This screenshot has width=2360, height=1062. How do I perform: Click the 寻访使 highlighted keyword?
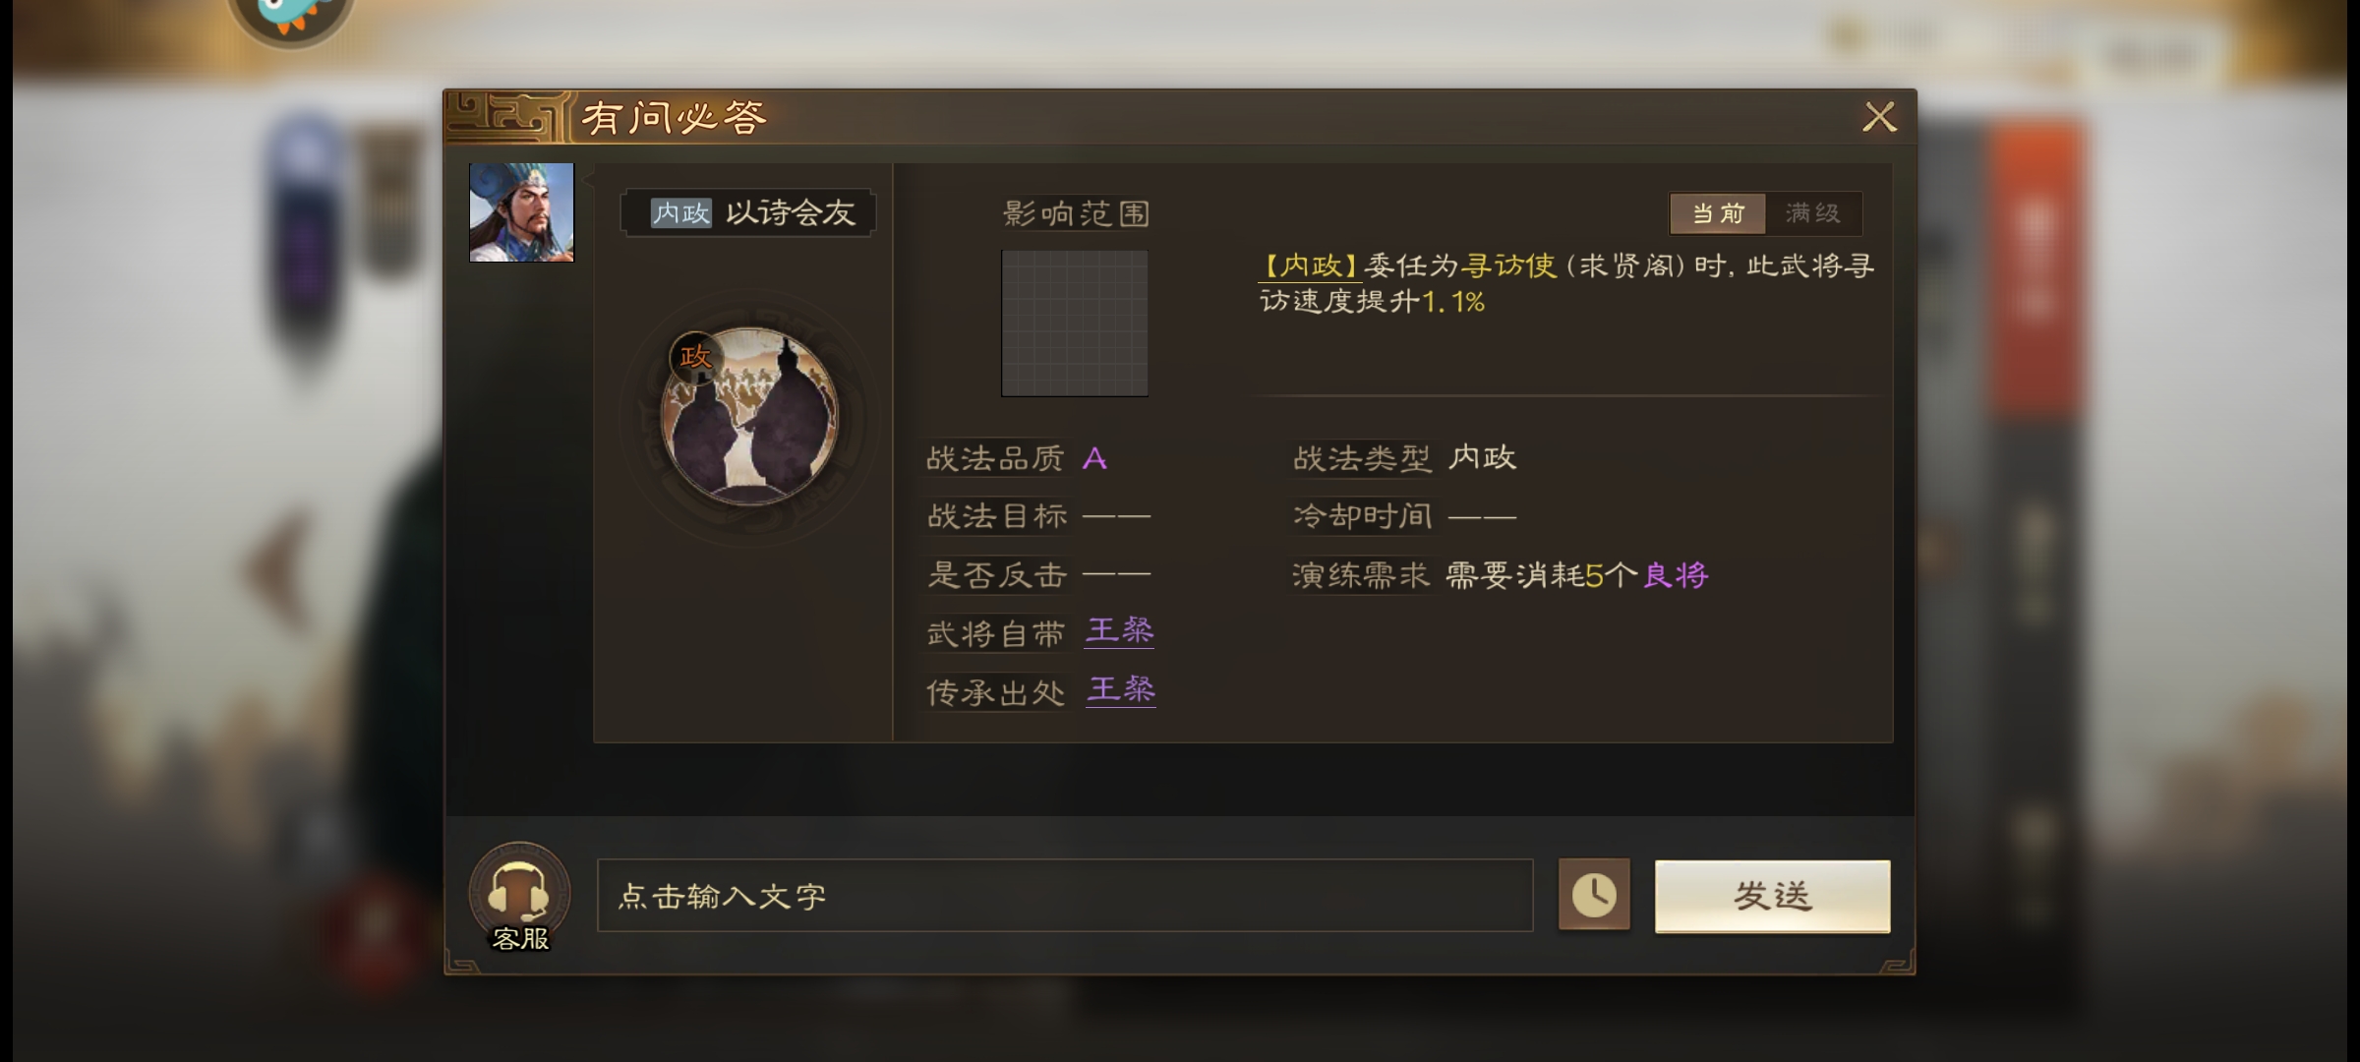[x=1508, y=265]
